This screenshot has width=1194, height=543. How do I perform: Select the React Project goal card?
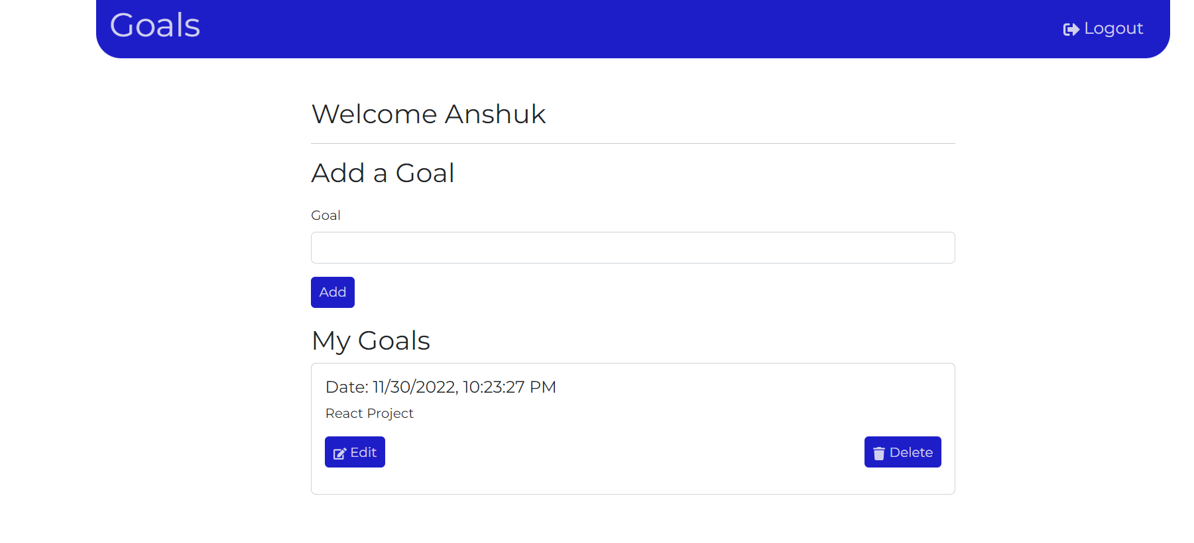(632, 428)
